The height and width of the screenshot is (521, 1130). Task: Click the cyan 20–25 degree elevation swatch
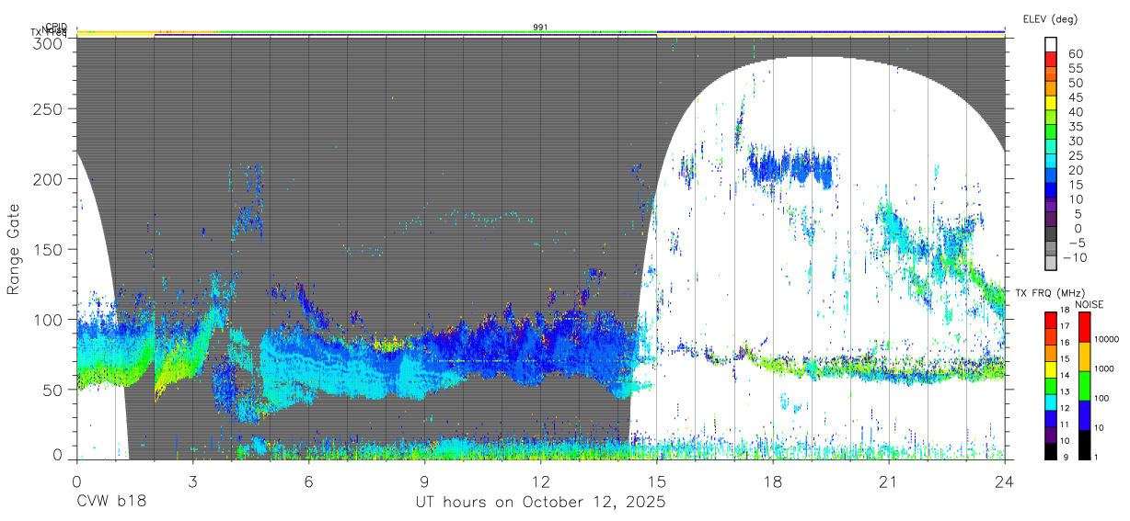(x=1052, y=161)
